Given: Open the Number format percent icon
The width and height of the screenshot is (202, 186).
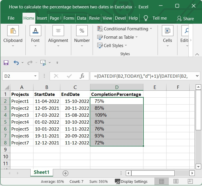Looking at the screenshot, I should click(x=82, y=31).
